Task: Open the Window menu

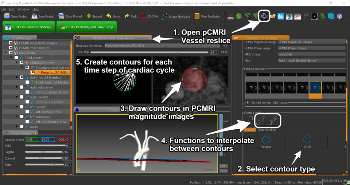Action: 23,9
